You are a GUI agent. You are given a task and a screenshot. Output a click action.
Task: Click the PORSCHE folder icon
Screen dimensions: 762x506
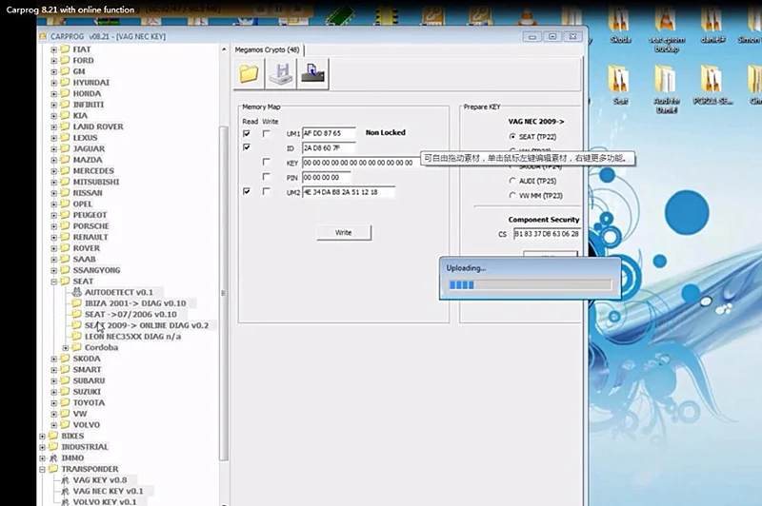click(65, 226)
